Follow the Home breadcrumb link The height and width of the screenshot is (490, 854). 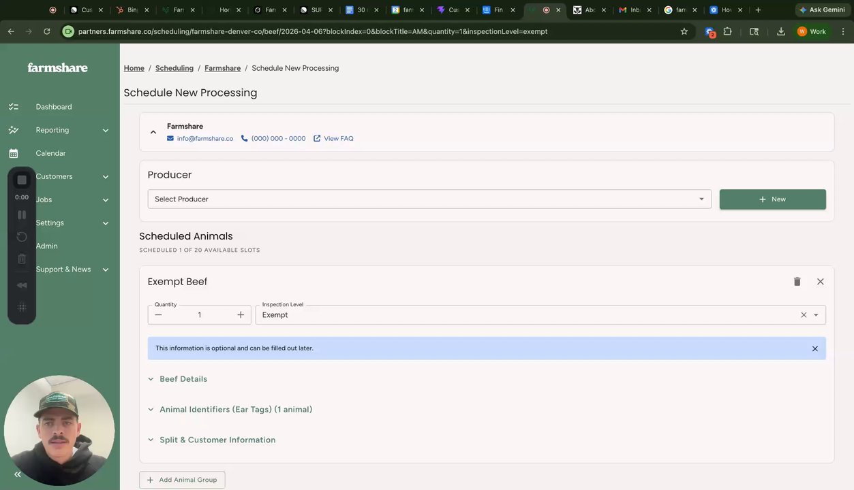click(x=134, y=68)
